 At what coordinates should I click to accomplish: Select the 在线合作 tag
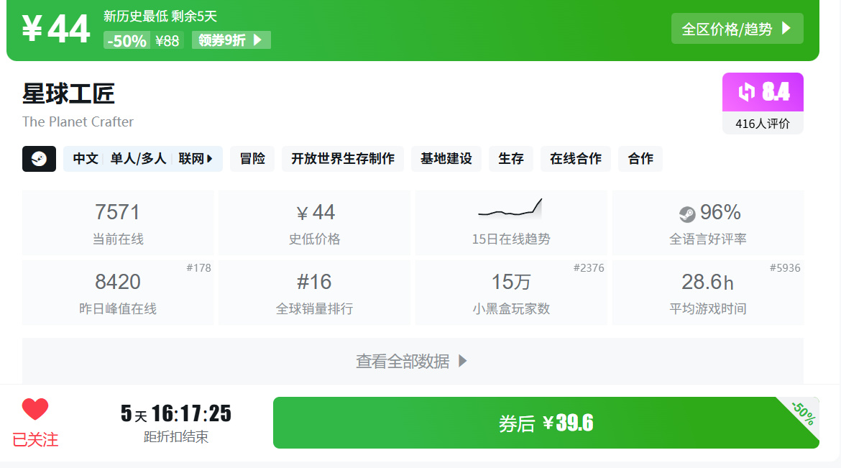coord(576,159)
